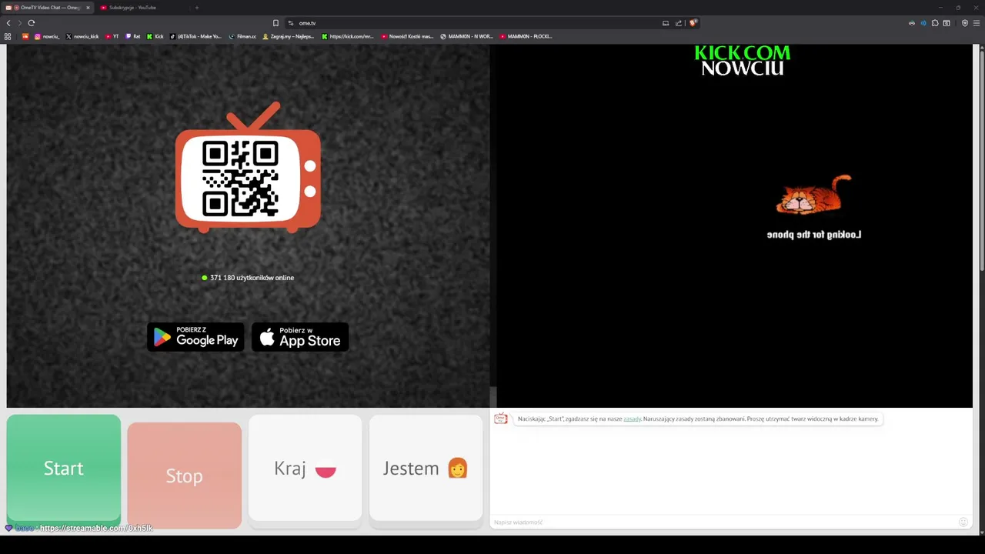Open the share icon in address bar
Image resolution: width=985 pixels, height=554 pixels.
pyautogui.click(x=679, y=23)
